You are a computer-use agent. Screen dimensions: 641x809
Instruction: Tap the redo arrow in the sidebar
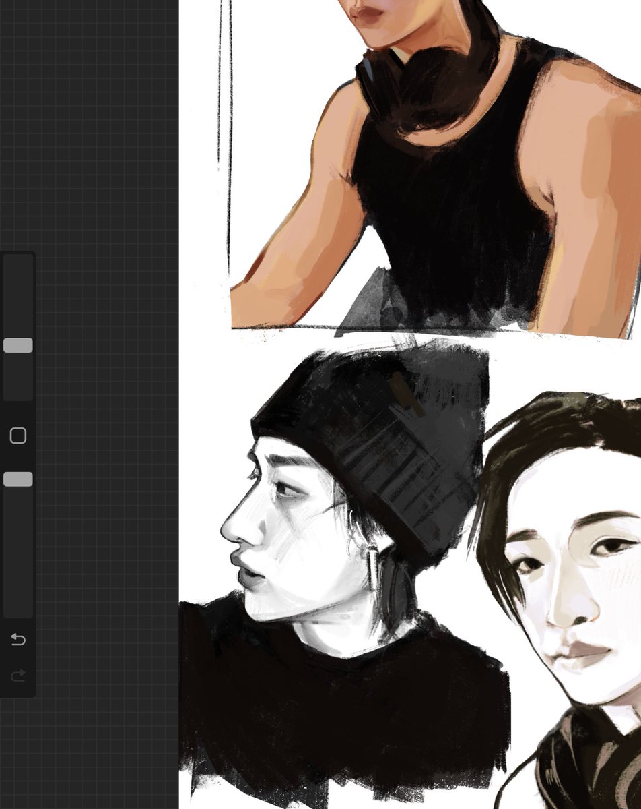click(18, 675)
